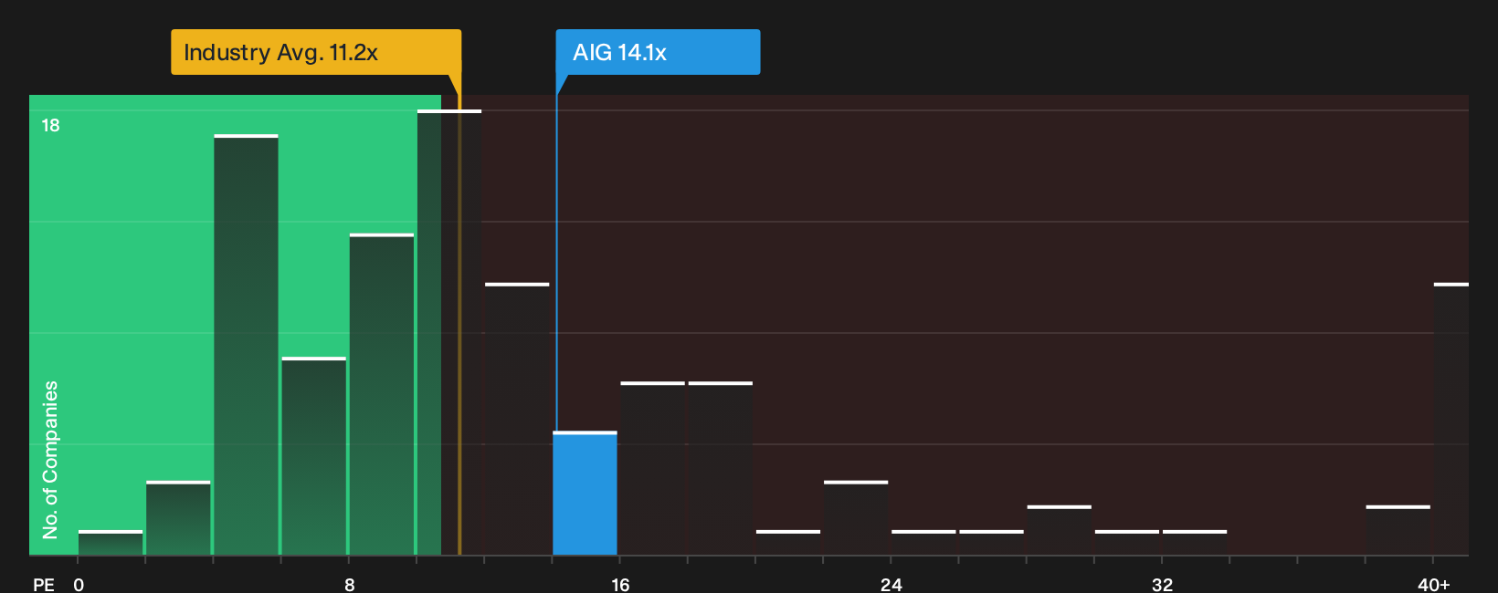
Task: Click the tallest bar near PE 11
Action: point(449,332)
